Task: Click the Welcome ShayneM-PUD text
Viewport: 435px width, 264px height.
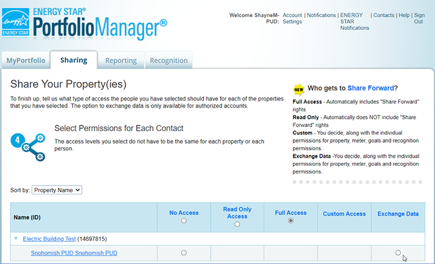Action: tap(254, 18)
